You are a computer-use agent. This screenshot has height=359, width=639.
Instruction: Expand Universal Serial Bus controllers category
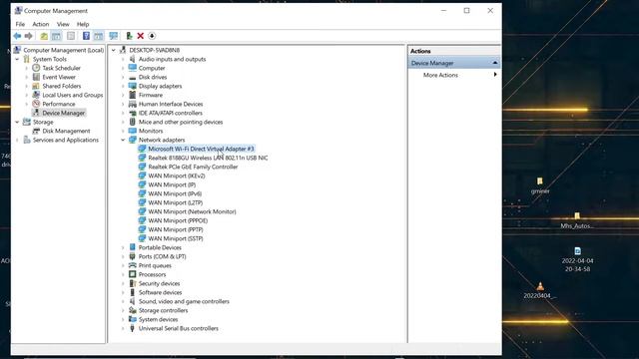pos(123,328)
